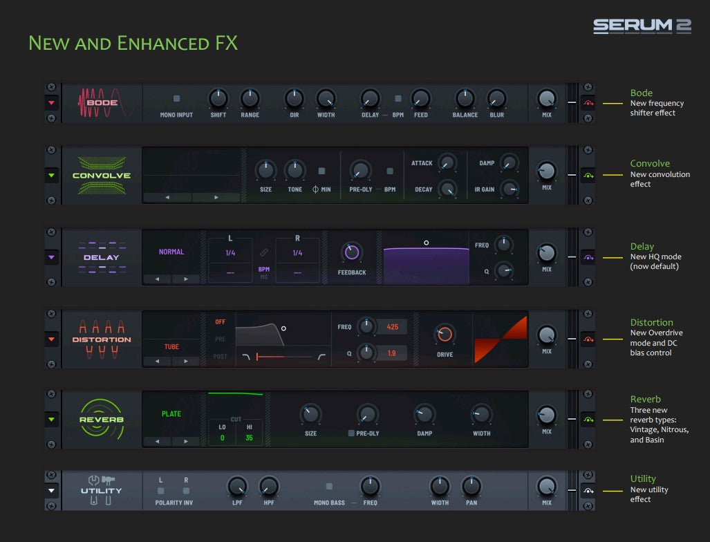Click the Convolve effect logo
Image resolution: width=710 pixels, height=542 pixels.
[102, 175]
